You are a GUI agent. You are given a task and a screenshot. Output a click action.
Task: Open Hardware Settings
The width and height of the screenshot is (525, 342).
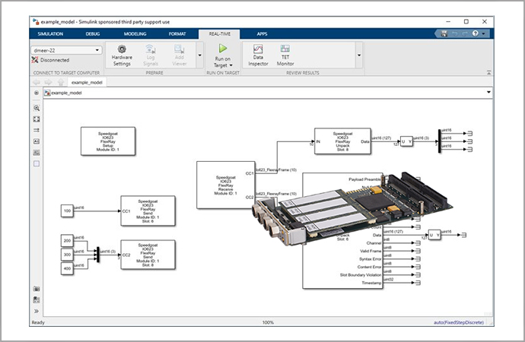[x=122, y=55]
